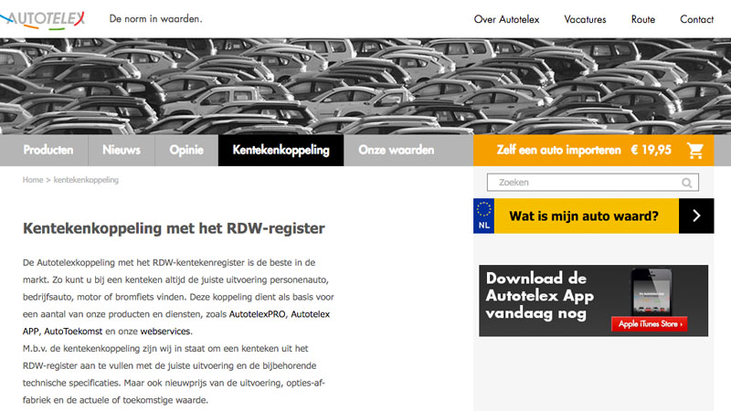This screenshot has width=731, height=411.
Task: Click the Autotelex logo
Action: click(42, 19)
